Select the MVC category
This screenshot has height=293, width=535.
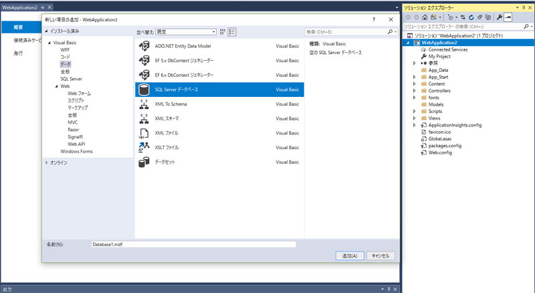click(x=72, y=122)
